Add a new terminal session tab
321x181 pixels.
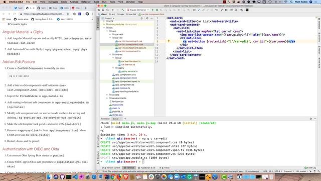(125, 119)
